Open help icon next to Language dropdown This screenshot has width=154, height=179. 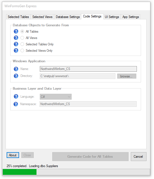point(16,97)
